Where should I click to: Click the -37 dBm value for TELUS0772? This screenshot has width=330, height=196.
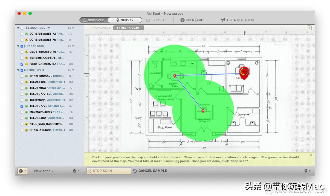pyautogui.click(x=70, y=106)
